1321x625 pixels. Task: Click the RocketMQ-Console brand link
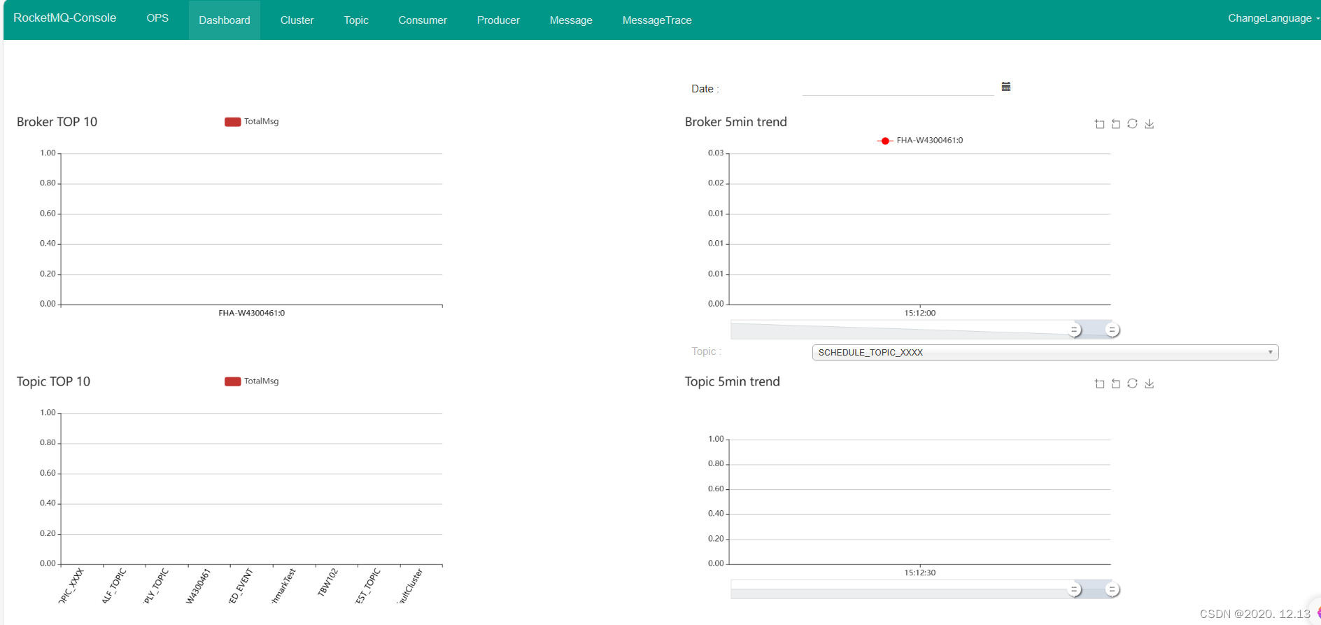(x=65, y=18)
